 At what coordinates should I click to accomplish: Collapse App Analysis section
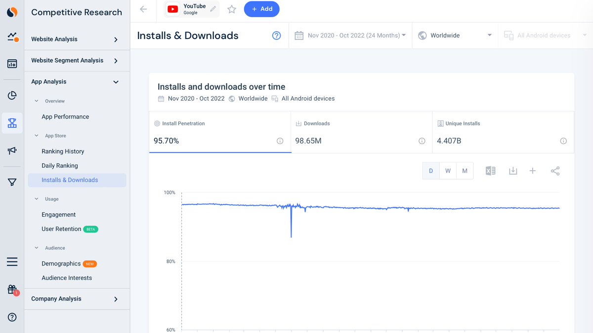pyautogui.click(x=77, y=82)
